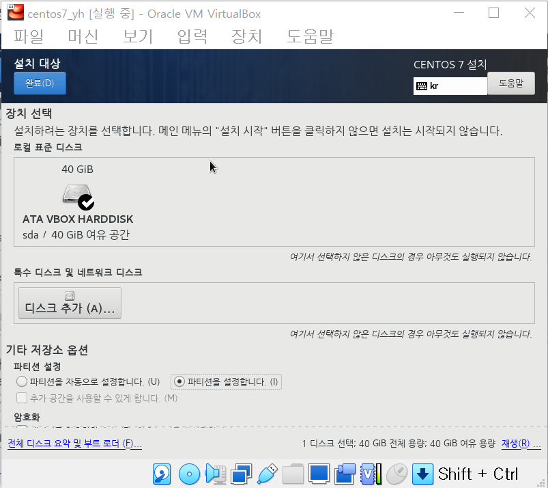This screenshot has height=488, width=548.
Task: Open the 파일 menu
Action: [29, 36]
